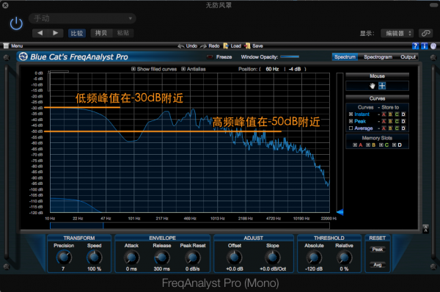Toggle Memory Slot A visibility checkbox
The image size is (440, 292).
click(355, 145)
